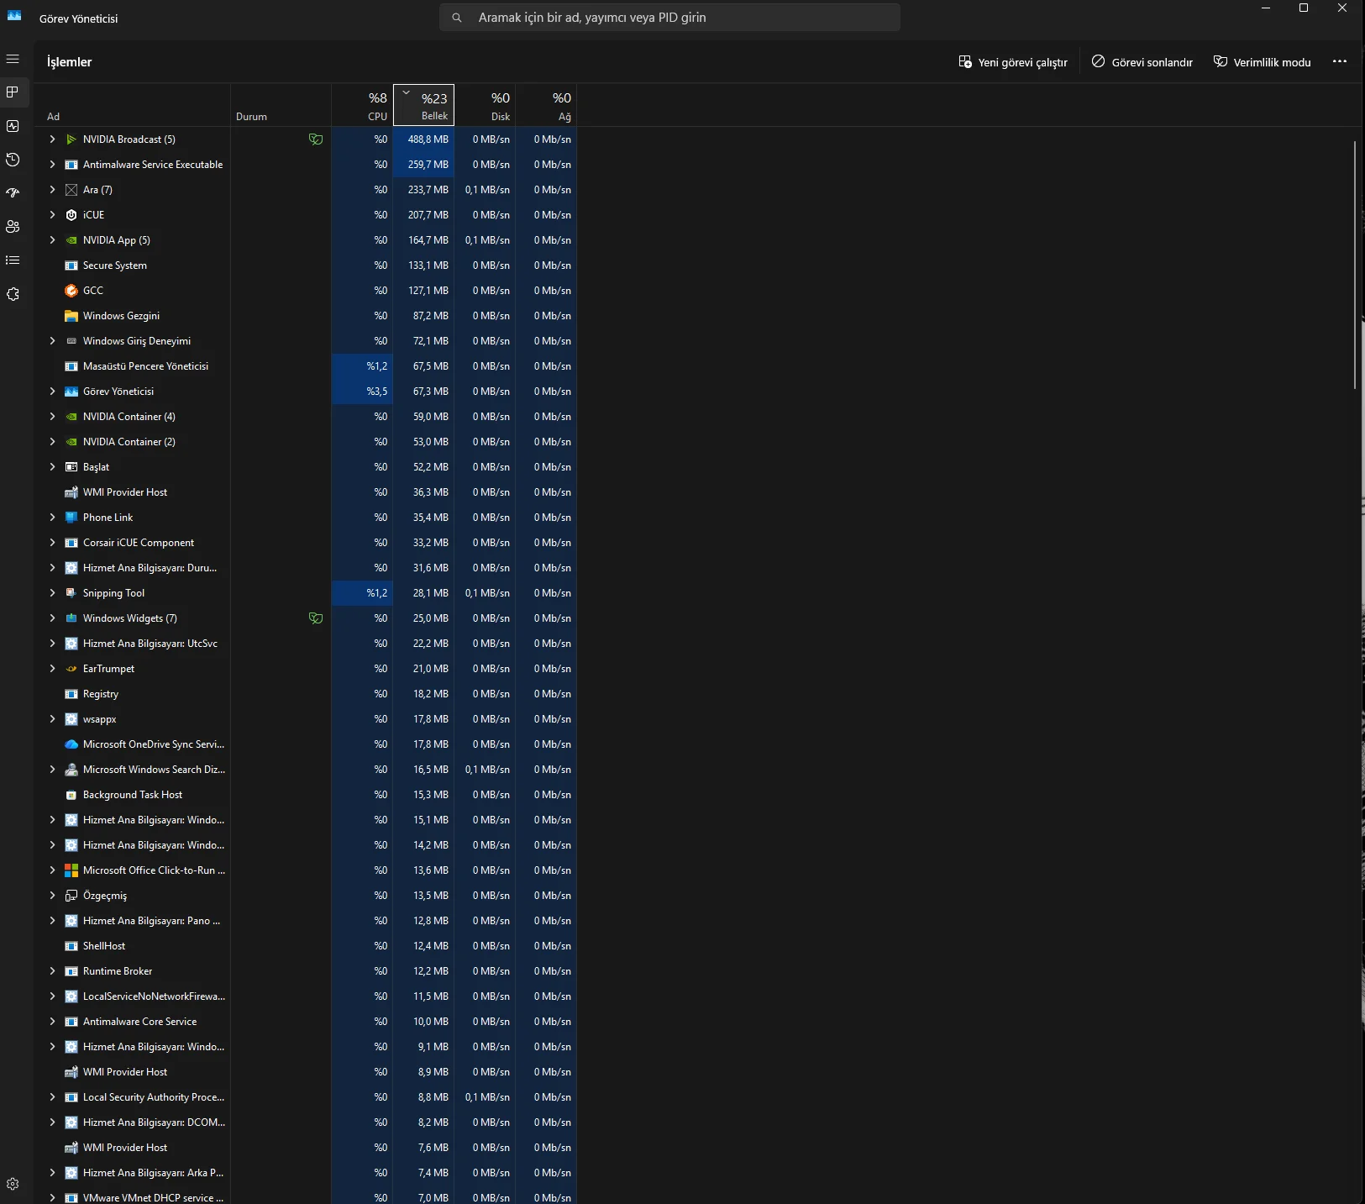This screenshot has height=1204, width=1365.
Task: Open the Users page sidebar icon
Action: pyautogui.click(x=13, y=227)
